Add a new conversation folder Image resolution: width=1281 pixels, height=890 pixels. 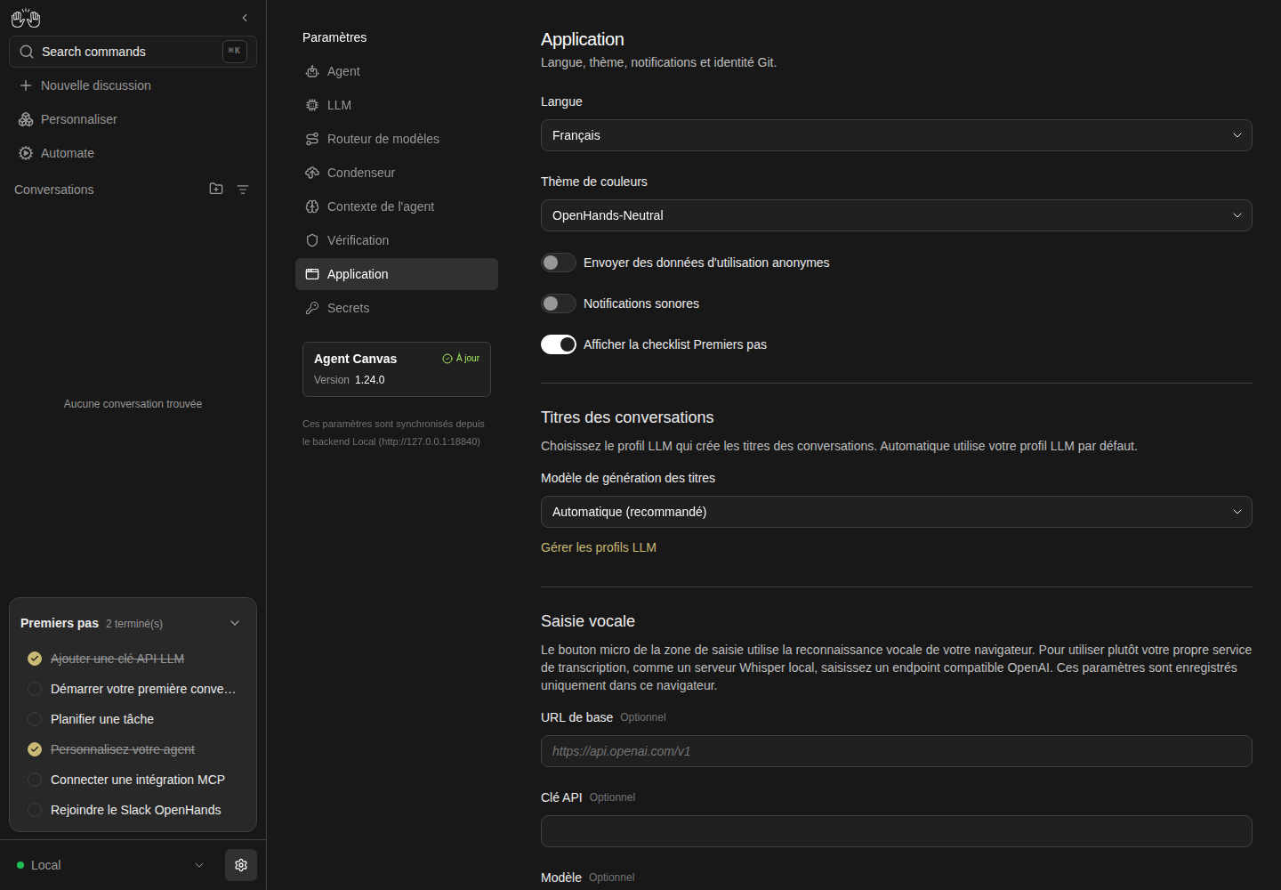pos(216,189)
